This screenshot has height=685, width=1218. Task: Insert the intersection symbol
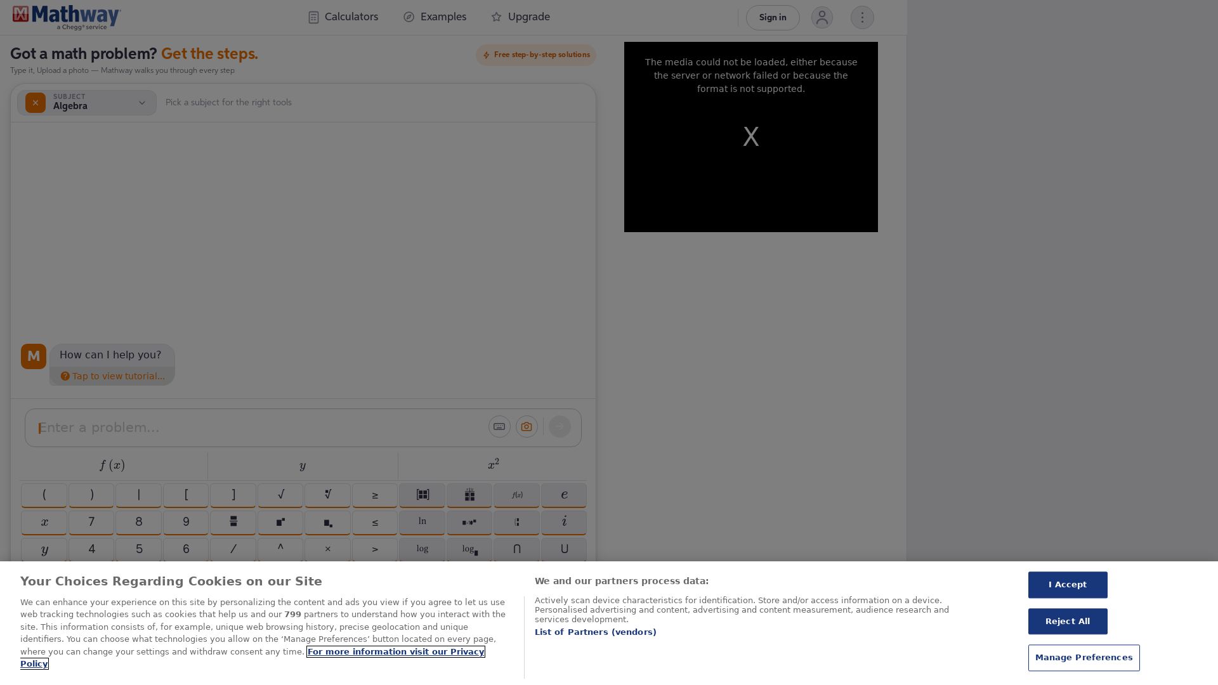pyautogui.click(x=516, y=549)
